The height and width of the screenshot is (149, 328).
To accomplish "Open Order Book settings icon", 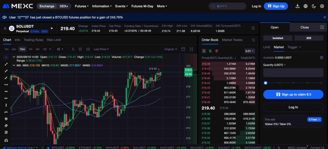I will click(253, 40).
